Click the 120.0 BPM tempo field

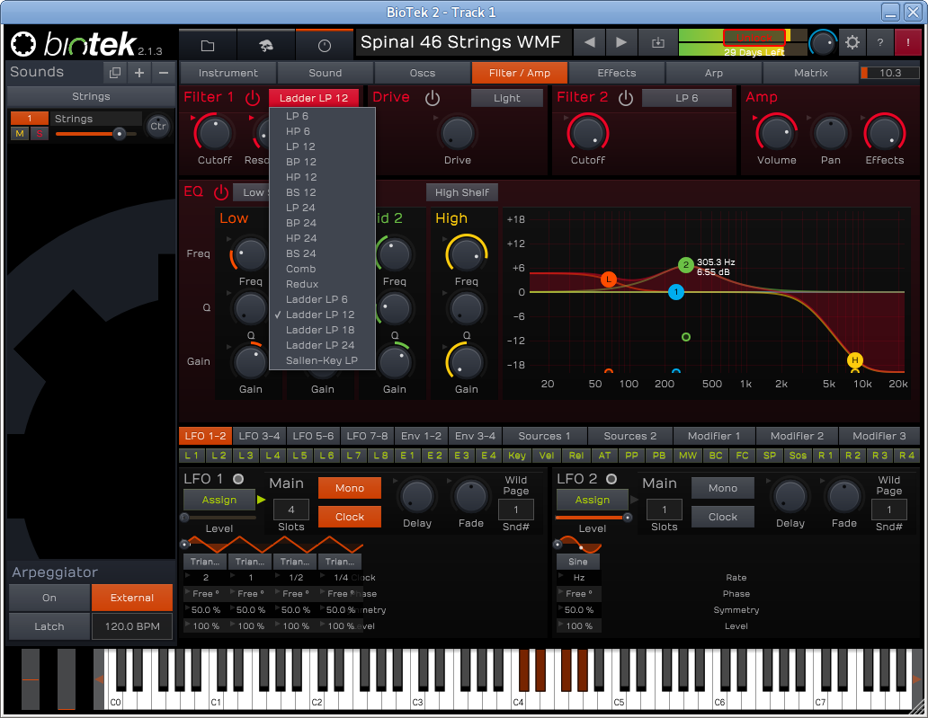(132, 625)
